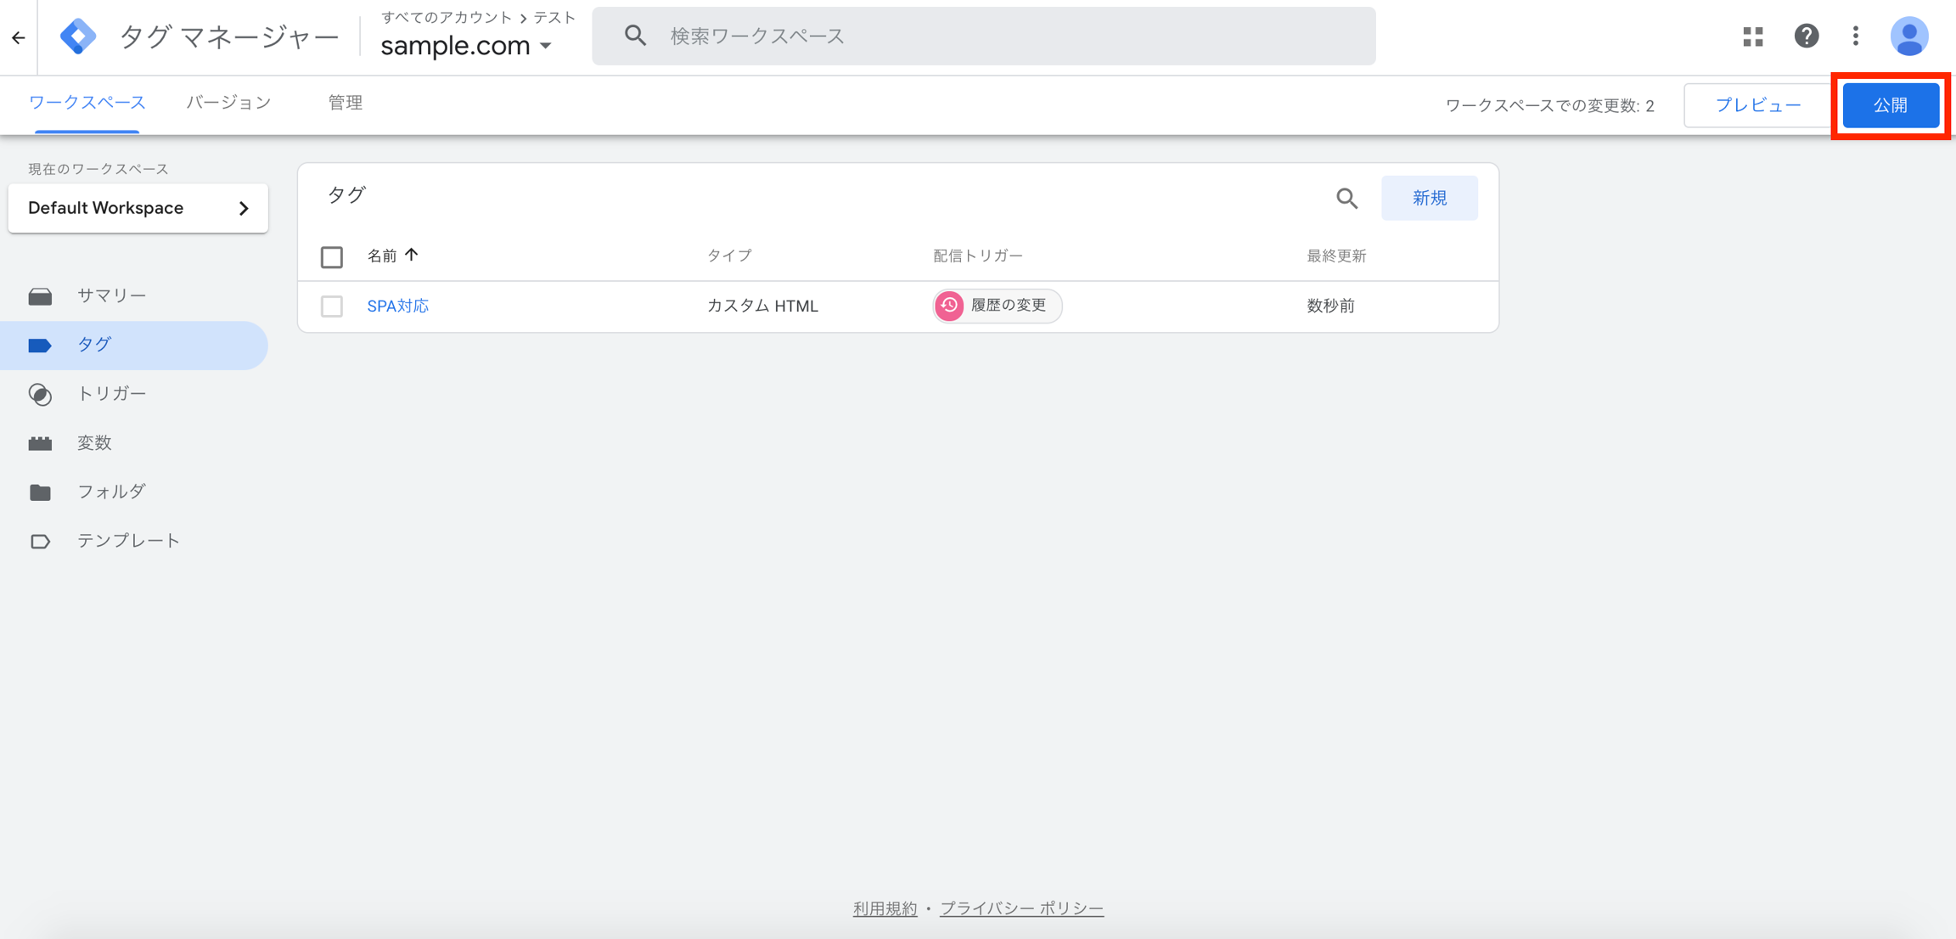The image size is (1956, 939).
Task: Open the SPA対応 tag link
Action: pyautogui.click(x=397, y=306)
